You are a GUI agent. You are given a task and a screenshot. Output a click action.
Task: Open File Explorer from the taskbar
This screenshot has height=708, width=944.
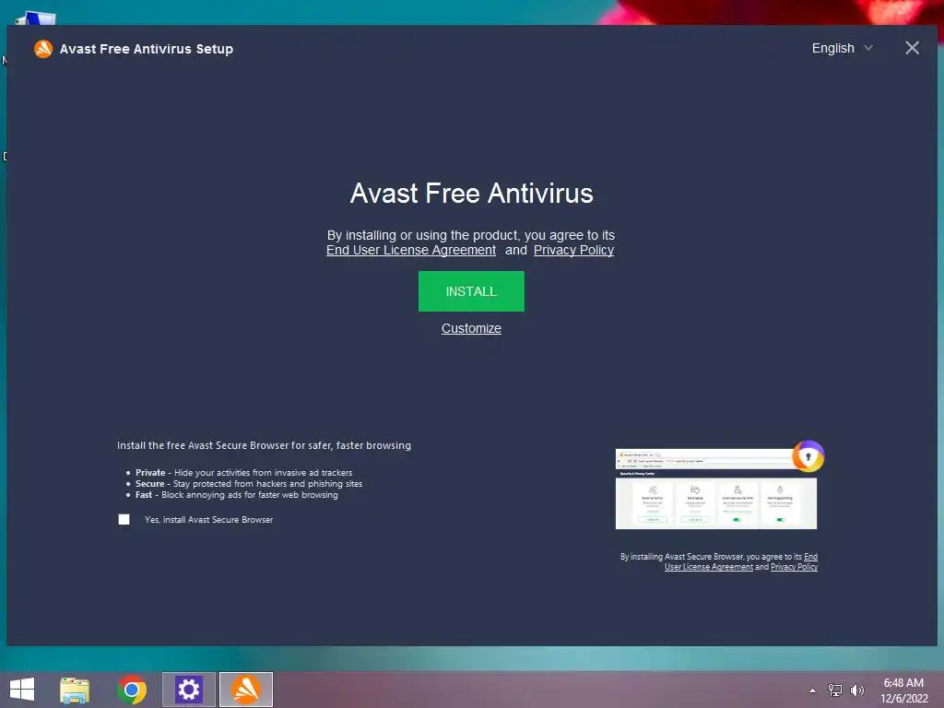click(x=75, y=690)
